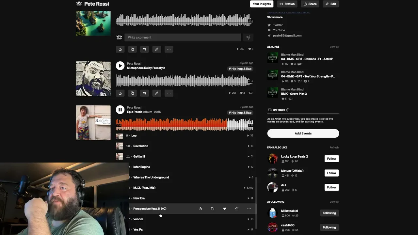Expand profile description with Show more

(x=275, y=17)
